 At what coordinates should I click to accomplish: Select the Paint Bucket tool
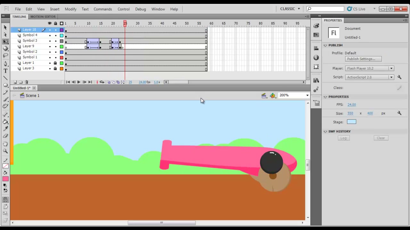point(5,122)
